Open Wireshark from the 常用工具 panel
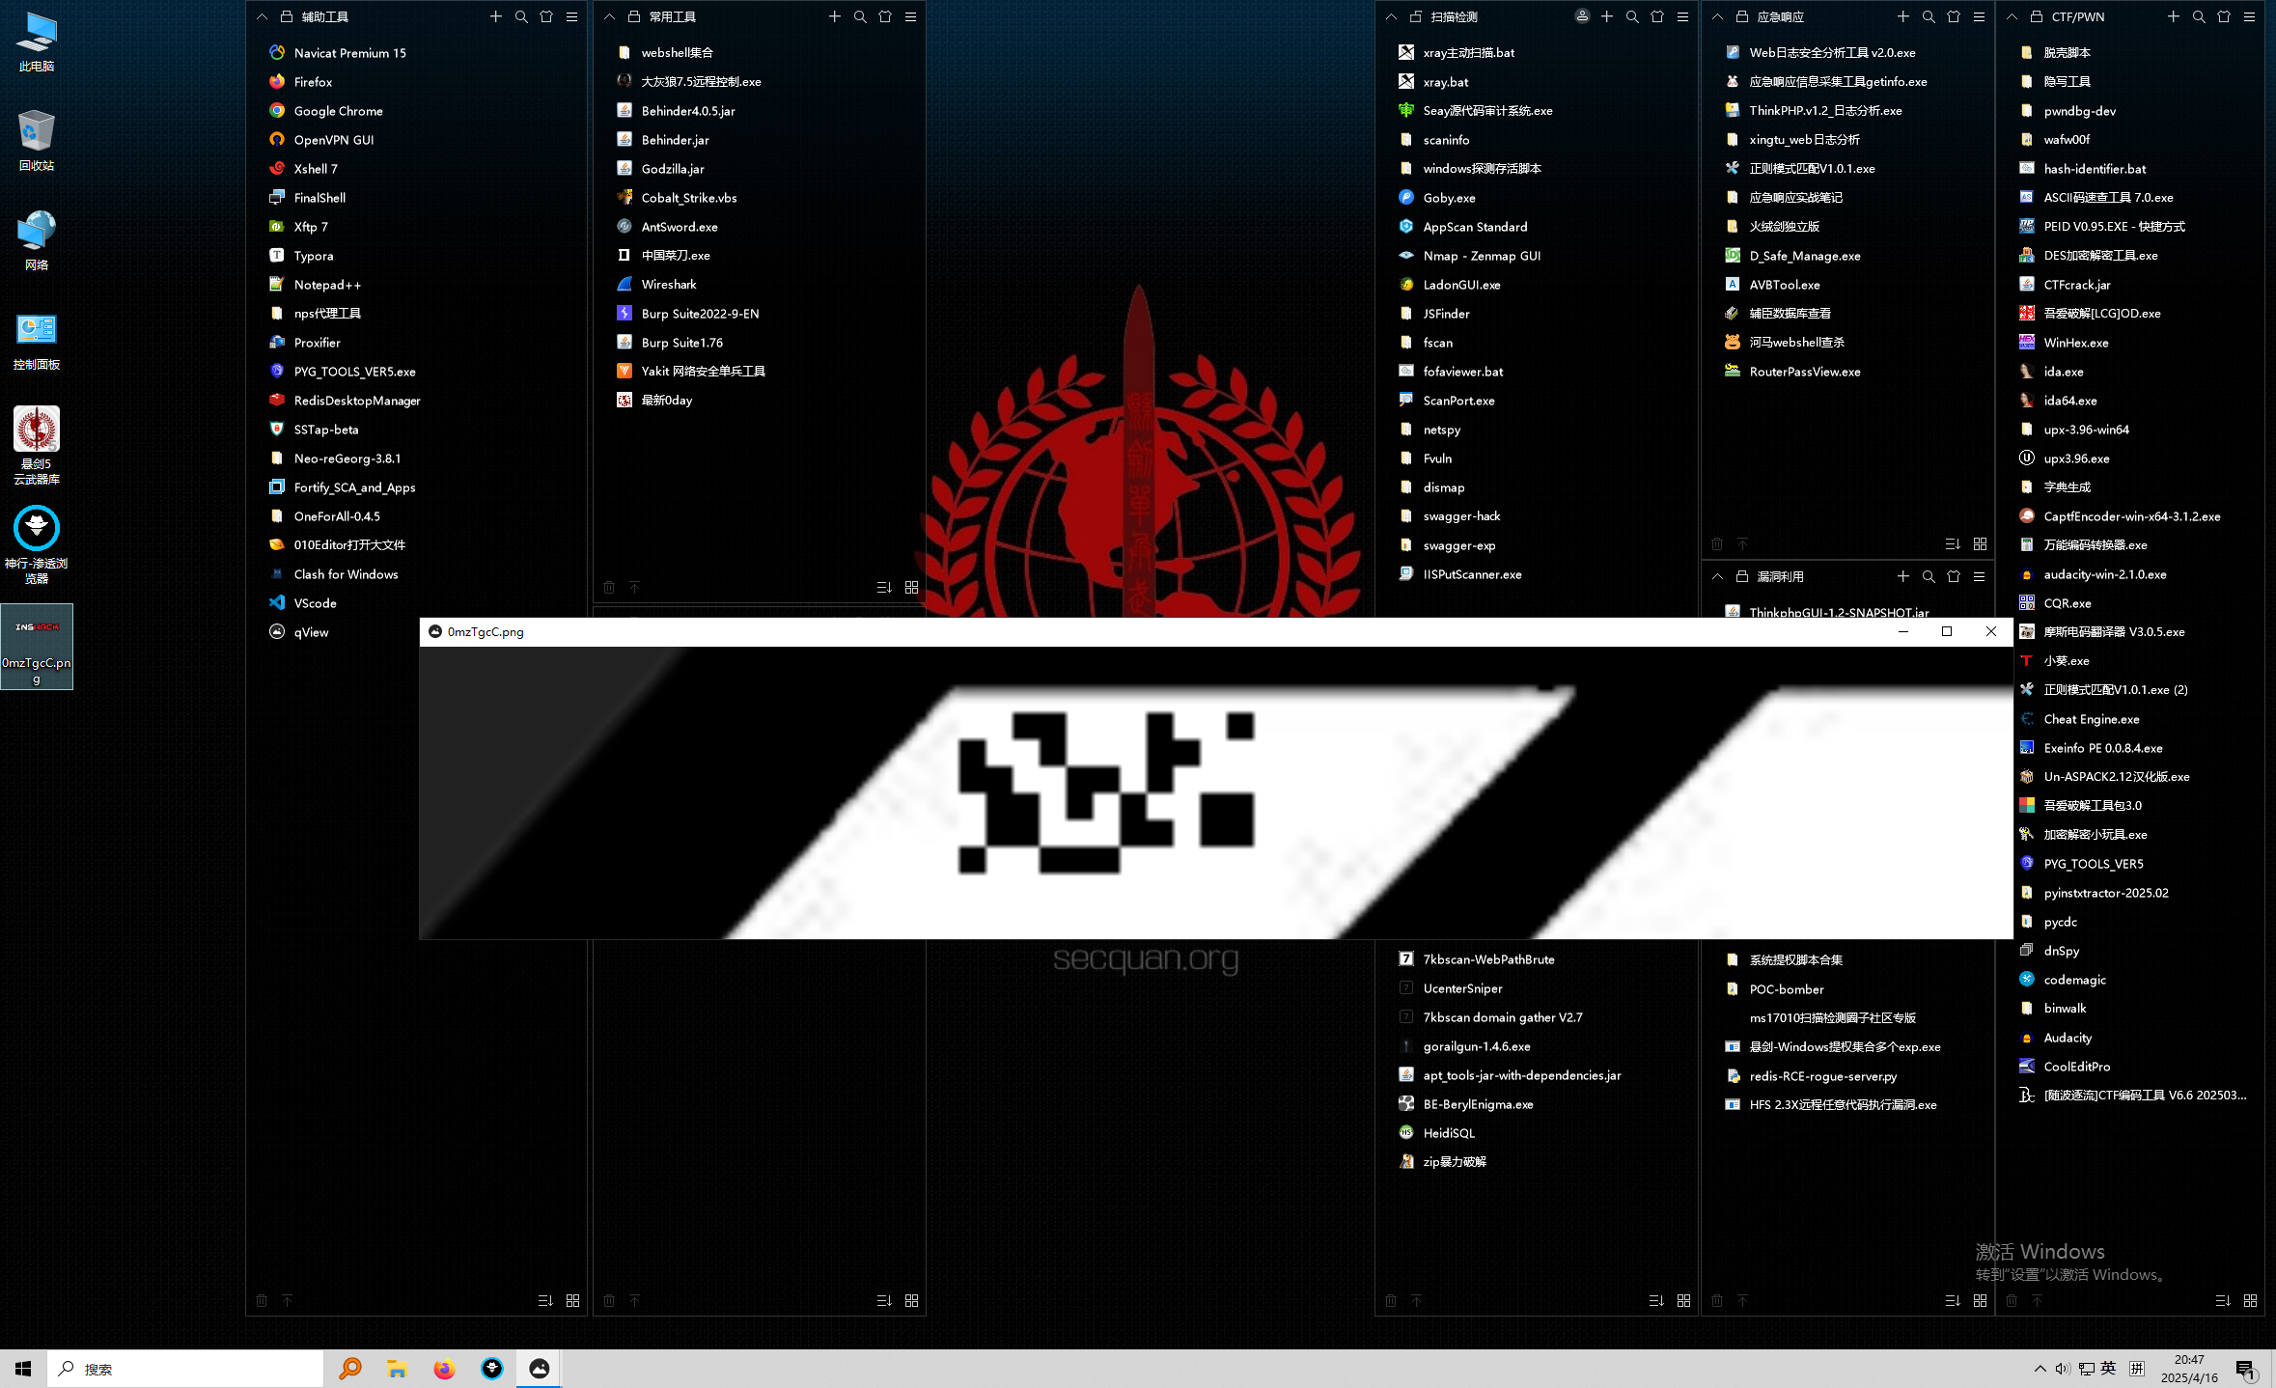The height and width of the screenshot is (1388, 2276). coord(668,285)
